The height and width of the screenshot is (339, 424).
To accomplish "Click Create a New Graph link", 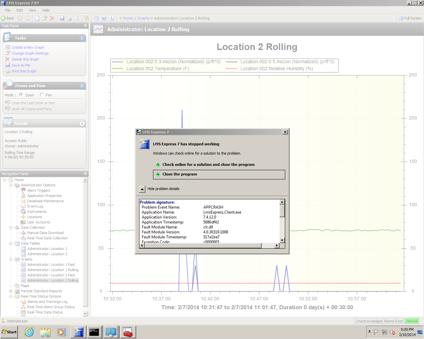I will point(28,47).
